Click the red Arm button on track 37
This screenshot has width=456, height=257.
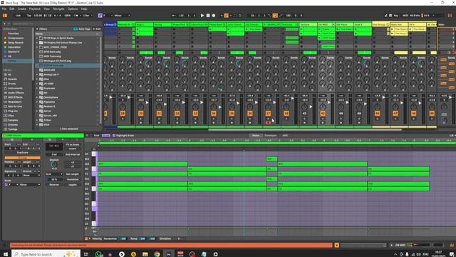(268, 123)
